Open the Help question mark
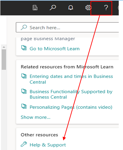Image resolution: width=123 pixels, height=150 pixels. point(106,8)
